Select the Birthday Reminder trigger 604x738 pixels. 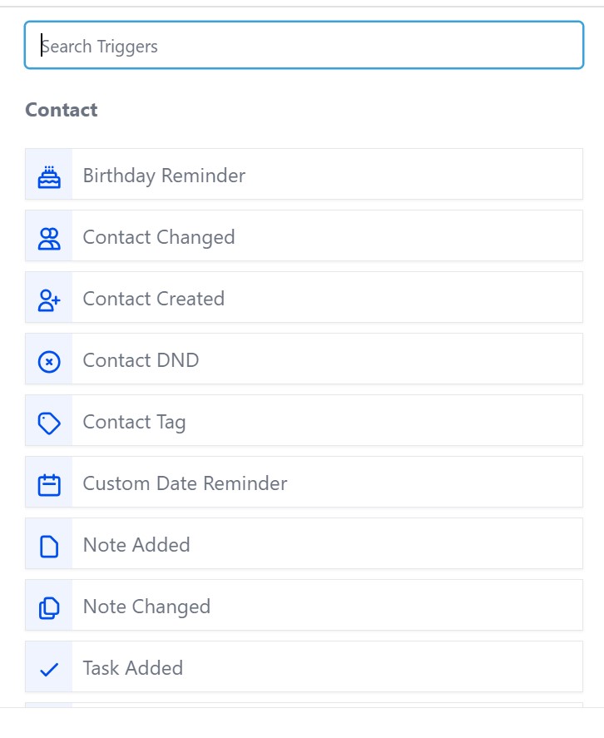(164, 176)
